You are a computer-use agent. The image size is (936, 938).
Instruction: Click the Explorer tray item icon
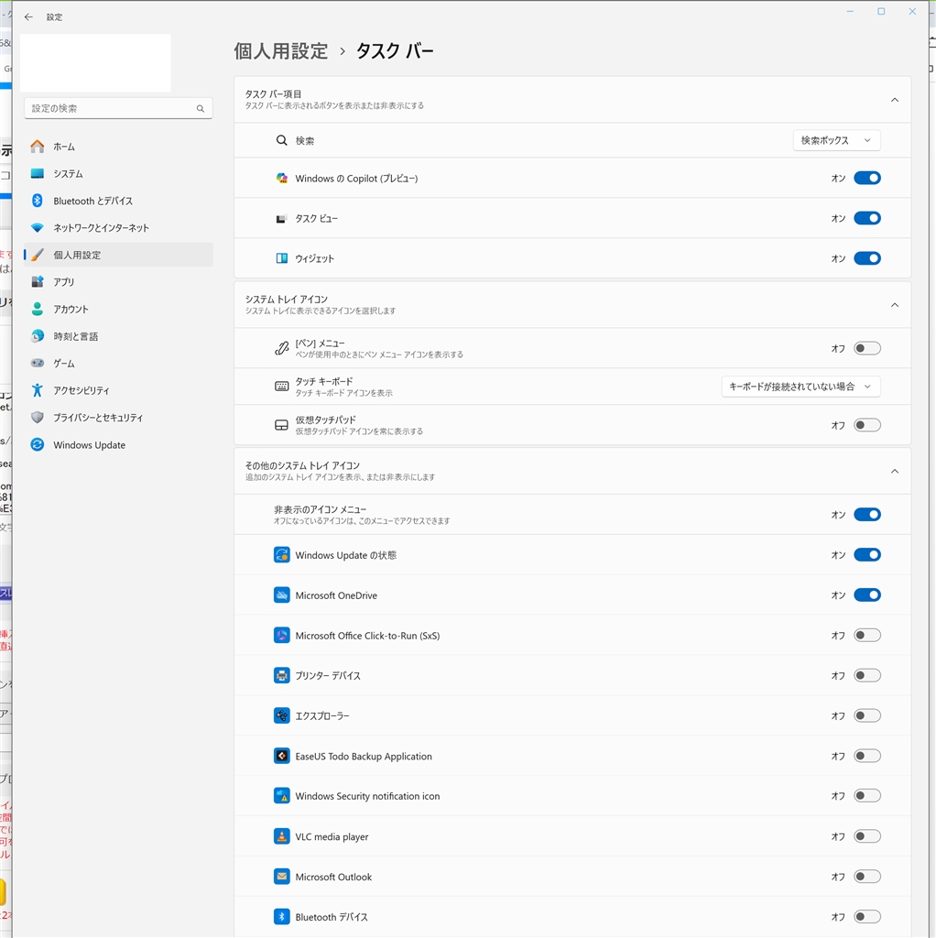tap(282, 715)
